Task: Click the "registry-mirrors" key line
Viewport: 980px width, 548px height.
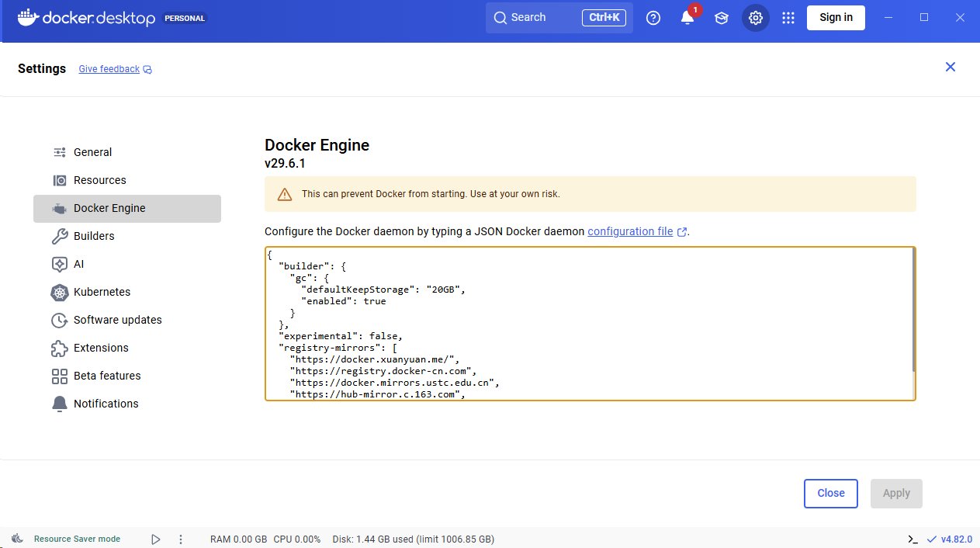Action: click(x=338, y=348)
